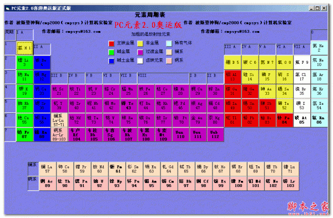The height and width of the screenshot is (218, 333).
Task: Select titanium Ti 22 element
Action: 77,92
